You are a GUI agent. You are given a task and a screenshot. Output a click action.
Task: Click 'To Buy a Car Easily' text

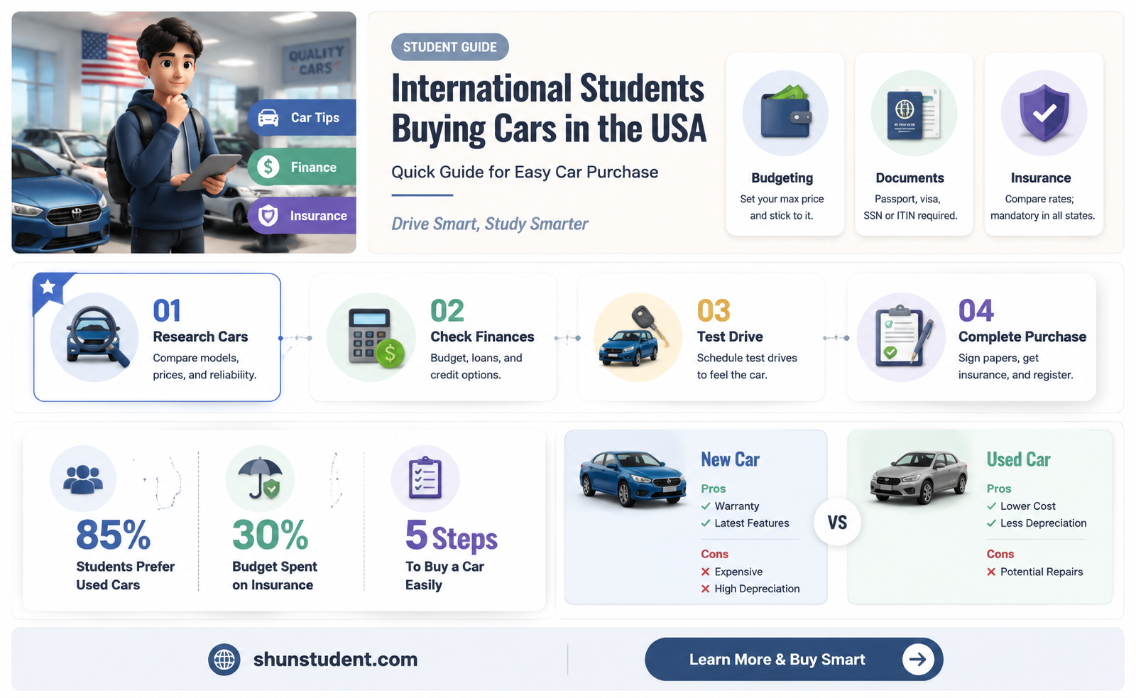click(444, 576)
